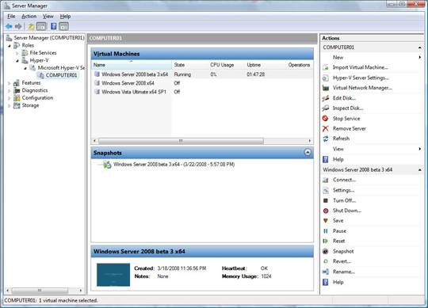Collapse the Snapshots panel with round arrow
This screenshot has height=308, width=428.
coord(308,152)
